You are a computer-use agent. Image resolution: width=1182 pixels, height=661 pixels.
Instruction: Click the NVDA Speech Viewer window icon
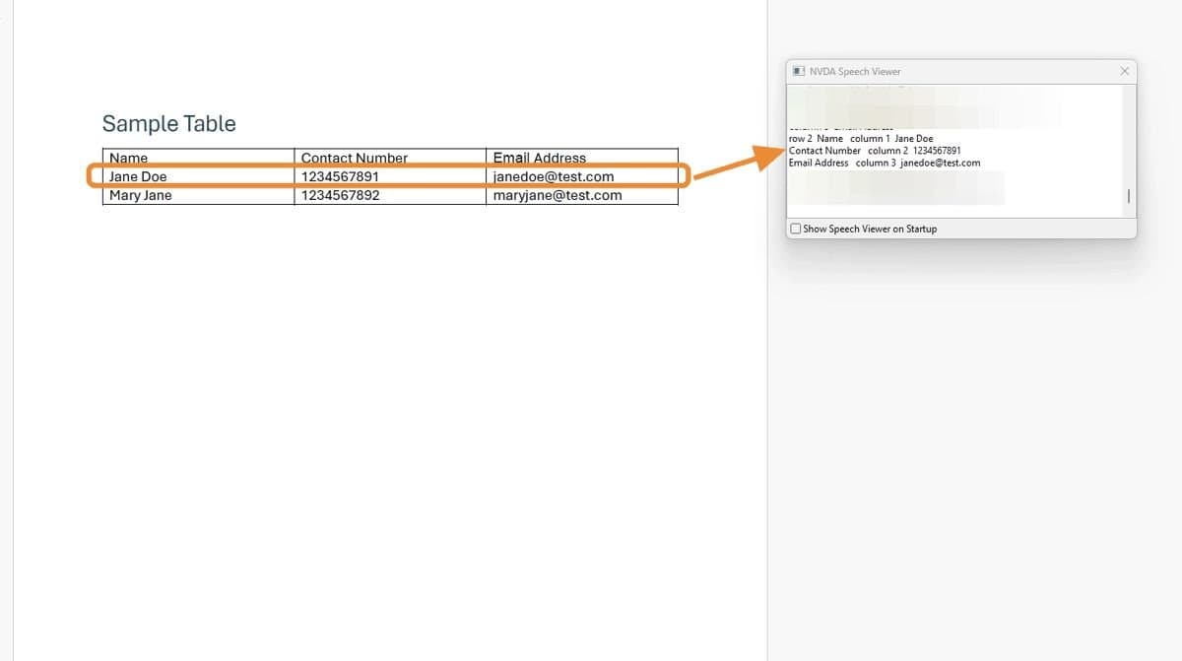[799, 72]
